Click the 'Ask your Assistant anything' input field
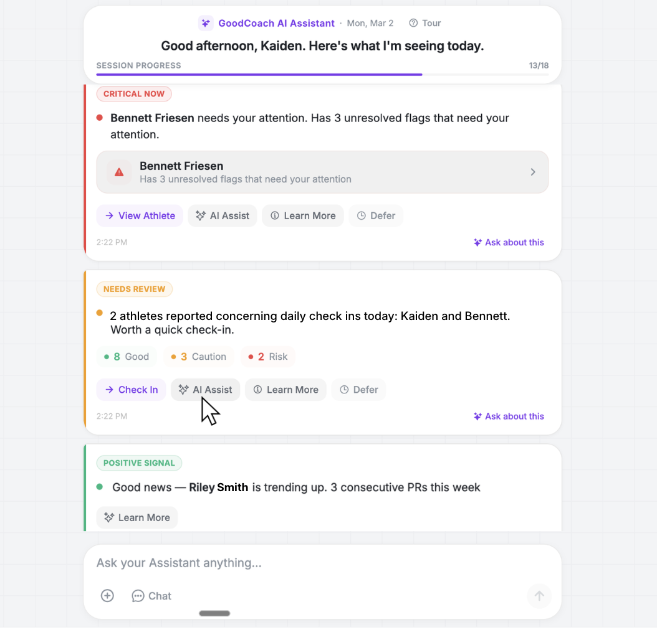Viewport: 657px width, 630px height. click(249, 563)
